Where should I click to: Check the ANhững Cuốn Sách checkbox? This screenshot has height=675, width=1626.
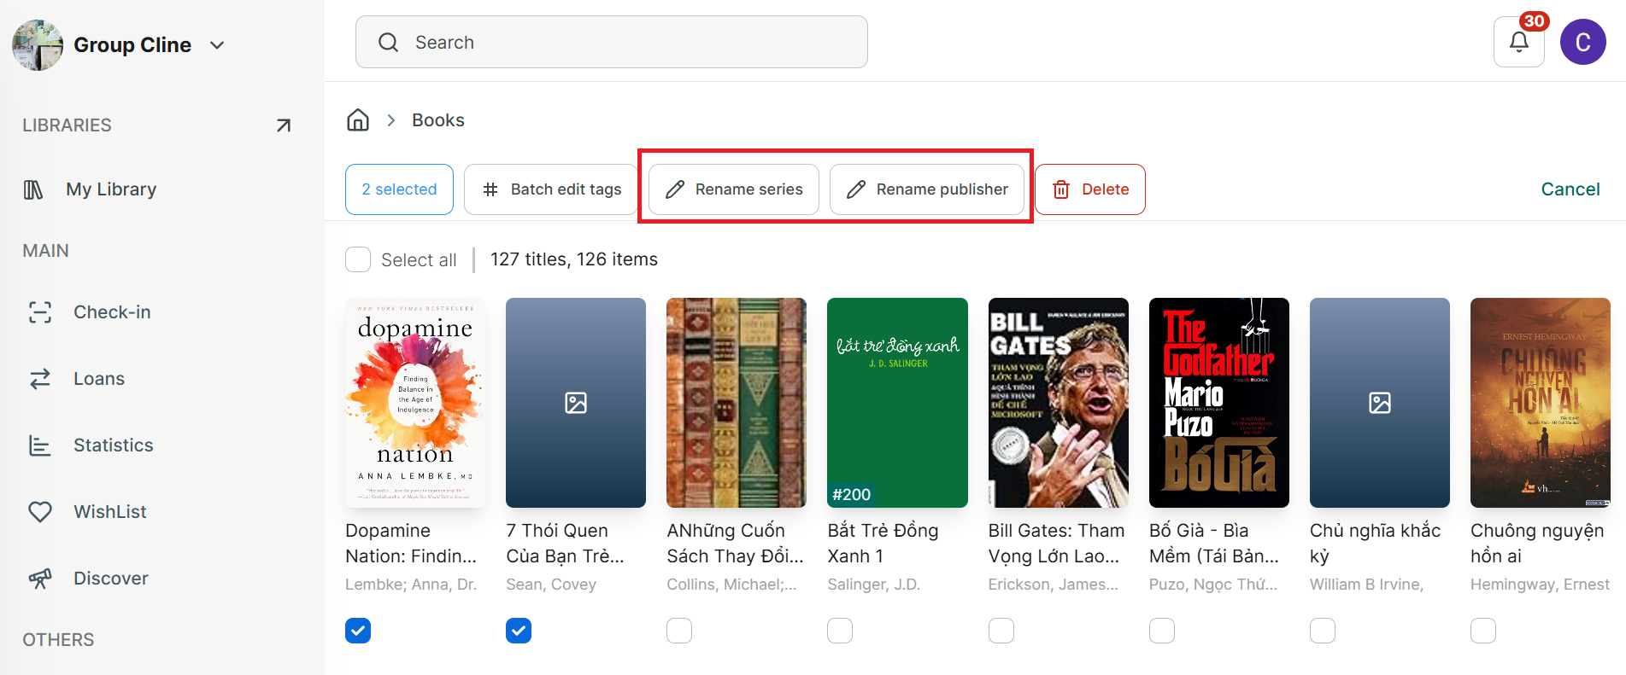tap(679, 631)
